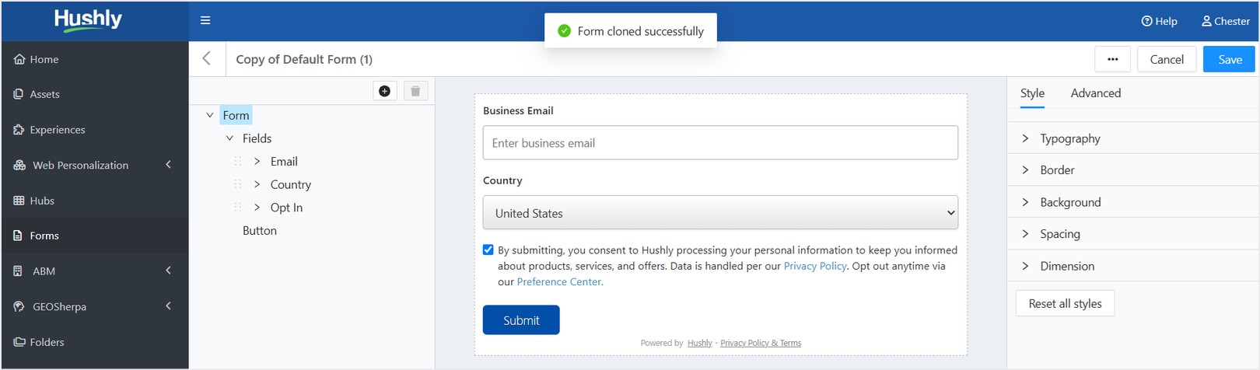Select the Button tree item
Image resolution: width=1260 pixels, height=370 pixels.
point(260,231)
